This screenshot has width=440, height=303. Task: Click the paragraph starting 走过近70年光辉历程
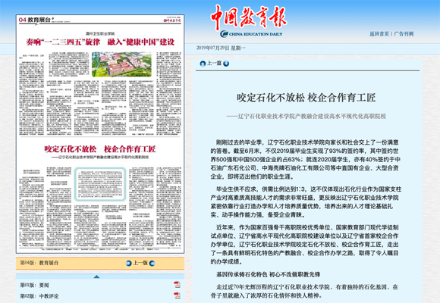point(304,291)
